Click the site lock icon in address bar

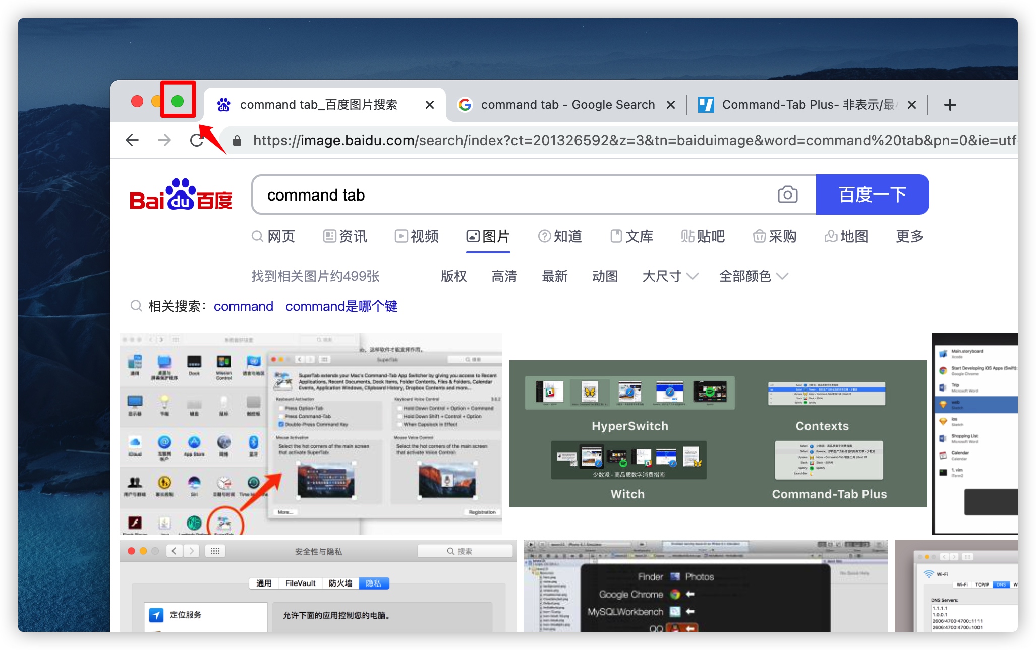[x=237, y=140]
